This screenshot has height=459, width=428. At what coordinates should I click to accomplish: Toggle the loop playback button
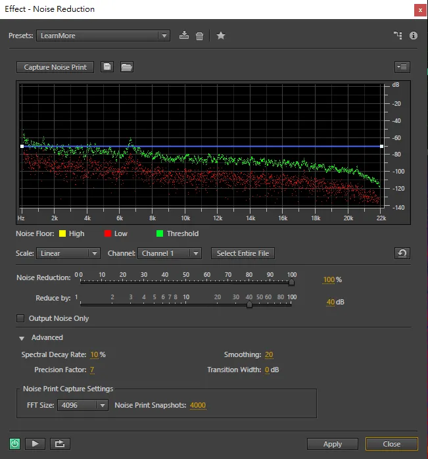(x=60, y=444)
